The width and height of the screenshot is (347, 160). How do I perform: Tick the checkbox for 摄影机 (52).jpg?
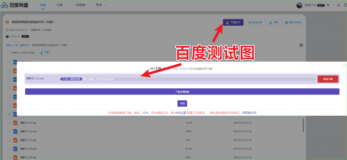[x=9, y=123]
